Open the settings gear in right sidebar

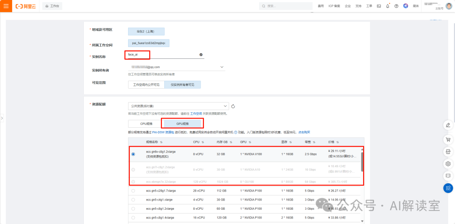tap(448, 163)
